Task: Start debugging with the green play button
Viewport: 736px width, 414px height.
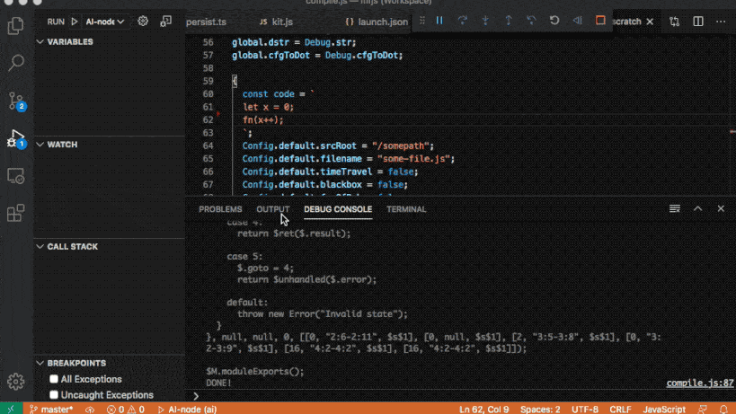Action: click(x=75, y=22)
